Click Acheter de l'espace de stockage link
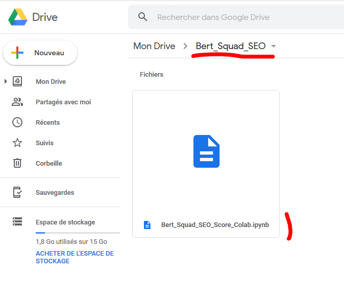Image resolution: width=344 pixels, height=294 pixels. pyautogui.click(x=75, y=257)
